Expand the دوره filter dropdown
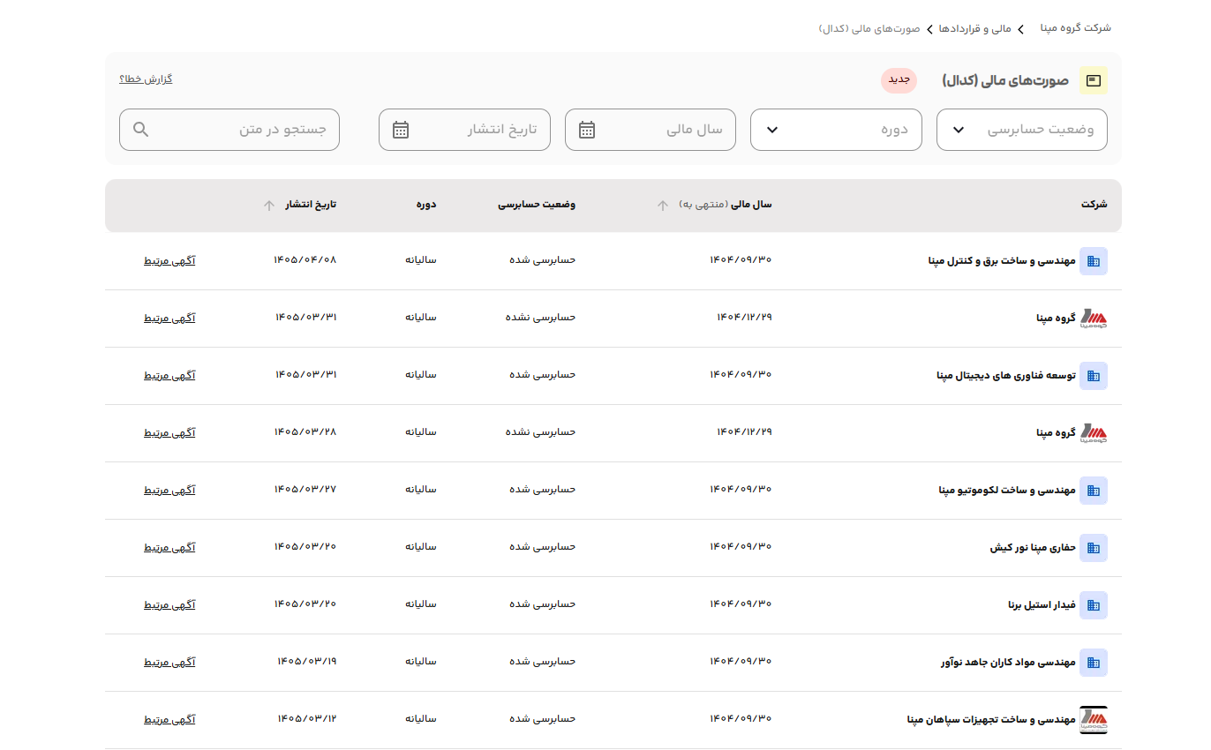 (836, 130)
